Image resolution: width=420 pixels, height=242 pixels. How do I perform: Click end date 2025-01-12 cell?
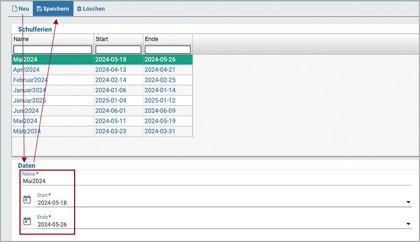click(x=167, y=100)
